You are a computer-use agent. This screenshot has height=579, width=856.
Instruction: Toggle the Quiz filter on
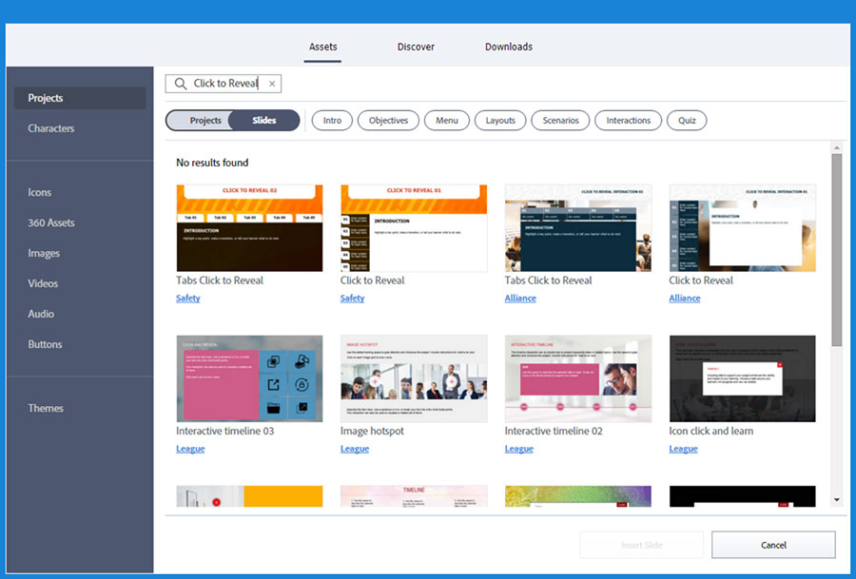pyautogui.click(x=687, y=121)
